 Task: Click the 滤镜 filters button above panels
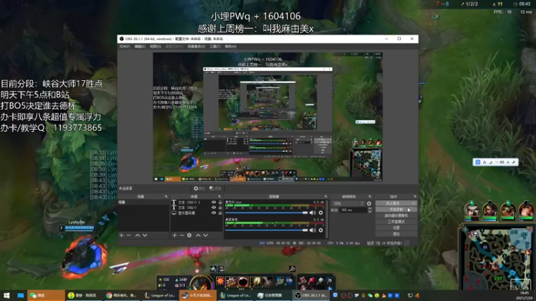pyautogui.click(x=215, y=189)
